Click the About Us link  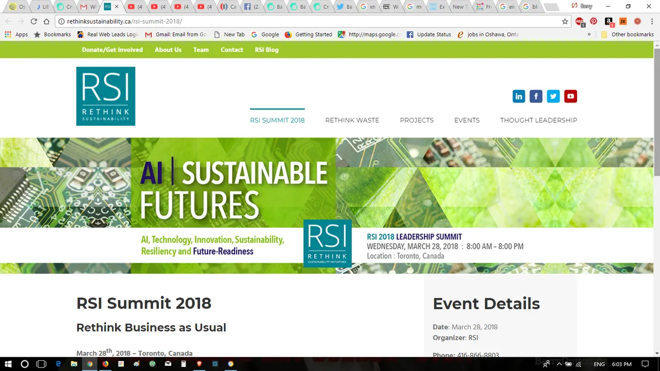click(168, 49)
